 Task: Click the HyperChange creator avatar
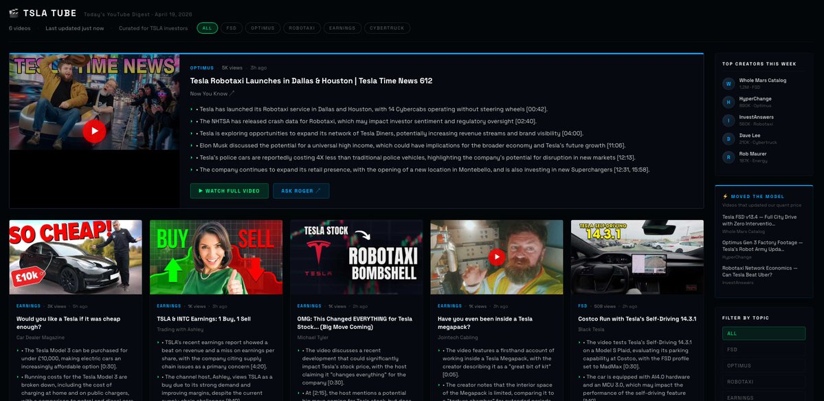point(728,102)
